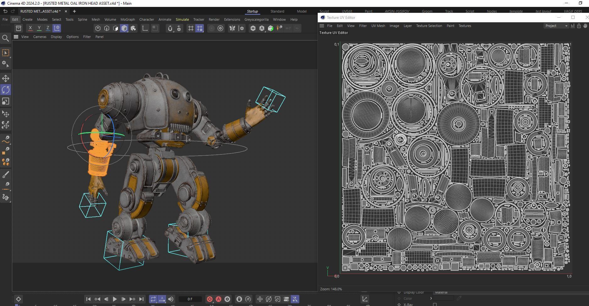Screen dimensions: 589x306
Task: Play the animation forward
Action: click(x=115, y=299)
